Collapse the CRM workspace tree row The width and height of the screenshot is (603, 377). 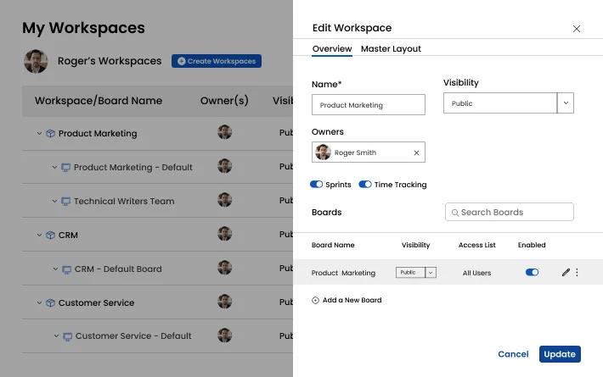(39, 236)
